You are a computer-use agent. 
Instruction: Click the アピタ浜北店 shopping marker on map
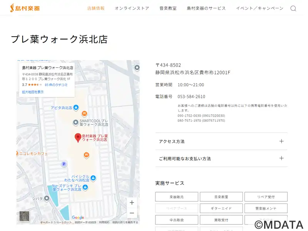point(76,107)
